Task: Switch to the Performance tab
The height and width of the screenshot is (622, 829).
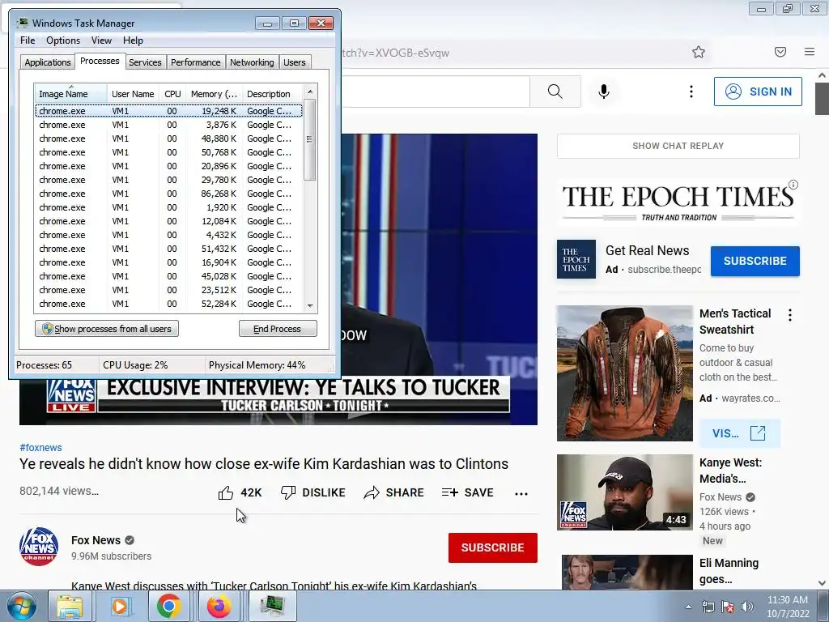Action: [x=195, y=62]
